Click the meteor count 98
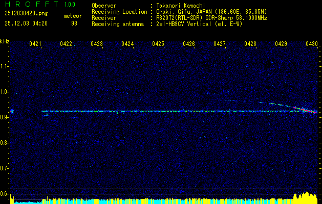Image resolution: width=322 pixels, height=204 pixels. [74, 23]
